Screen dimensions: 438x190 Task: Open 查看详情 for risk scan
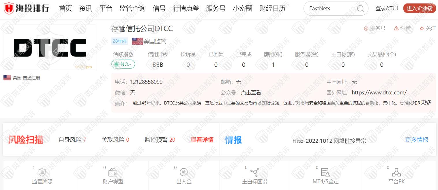202,140
